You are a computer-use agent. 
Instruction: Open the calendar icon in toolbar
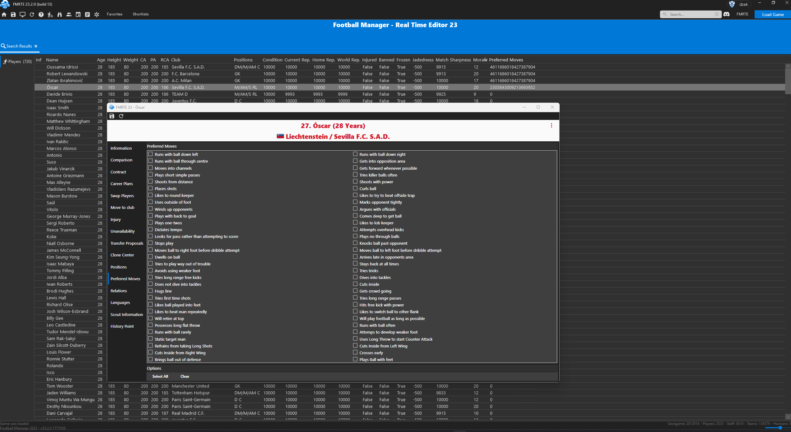pyautogui.click(x=78, y=15)
